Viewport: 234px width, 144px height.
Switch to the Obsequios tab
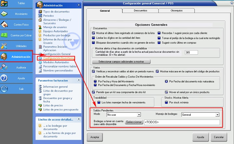pos(176,10)
